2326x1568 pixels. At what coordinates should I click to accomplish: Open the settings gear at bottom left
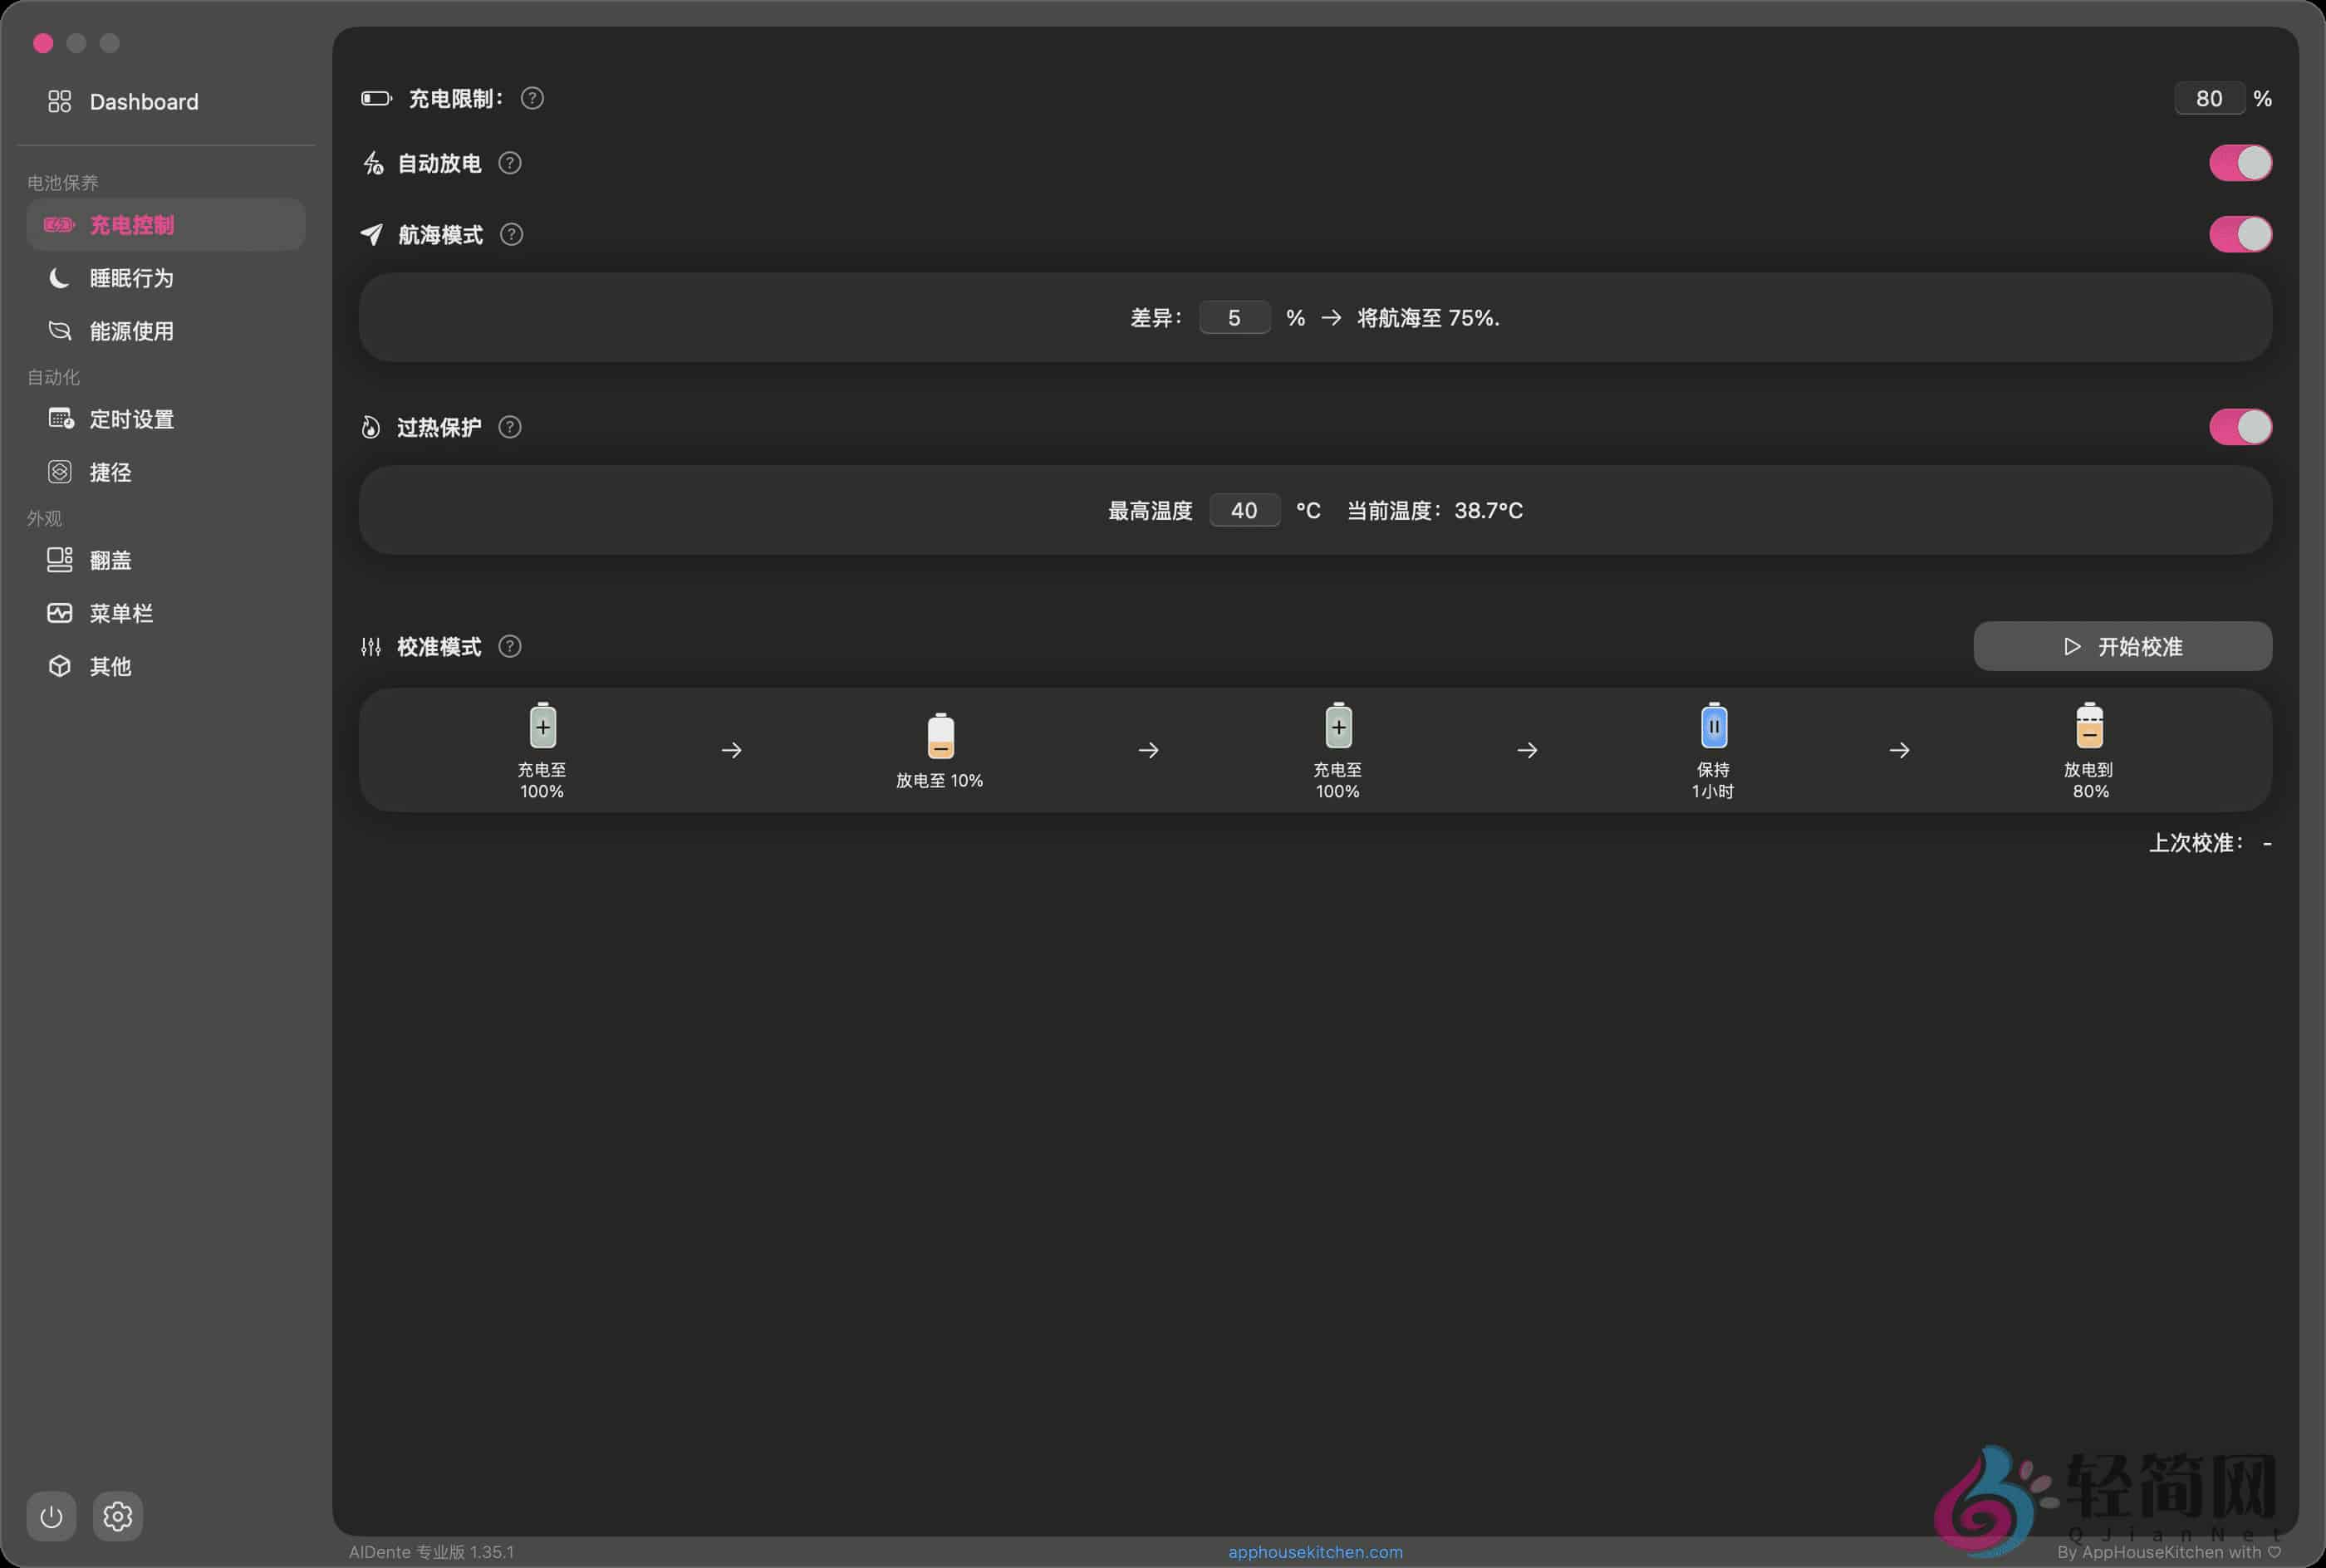point(119,1516)
